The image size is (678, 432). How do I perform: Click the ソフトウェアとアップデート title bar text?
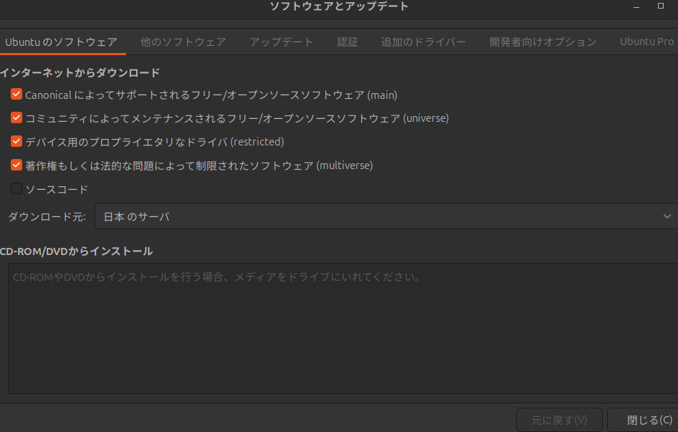click(339, 6)
